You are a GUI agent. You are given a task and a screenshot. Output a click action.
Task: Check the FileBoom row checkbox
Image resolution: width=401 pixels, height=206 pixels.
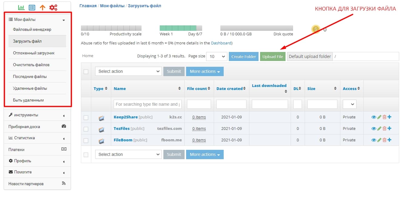(x=86, y=140)
